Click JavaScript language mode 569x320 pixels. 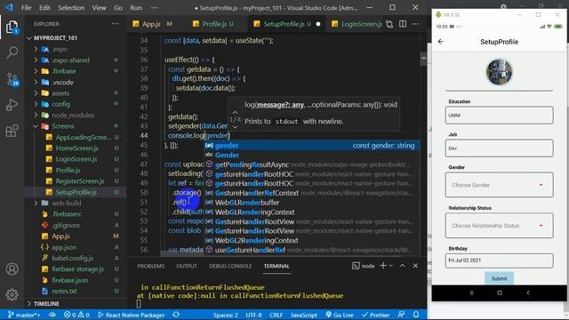click(304, 315)
